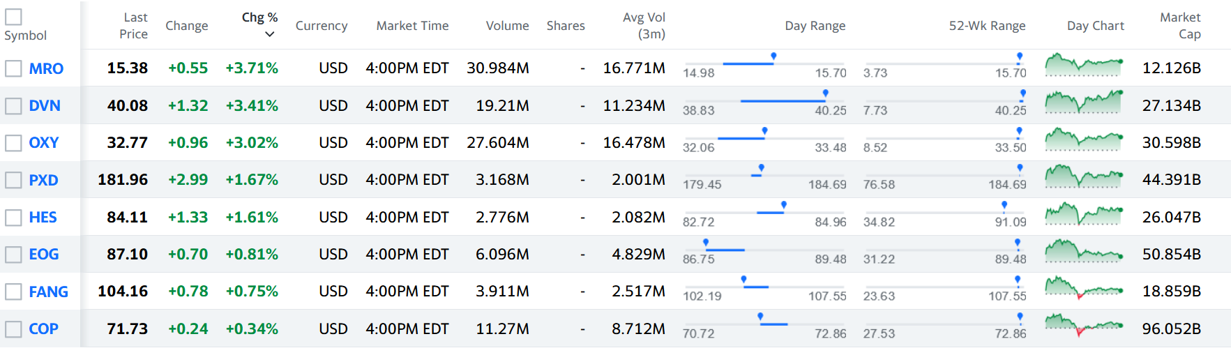1231x355 pixels.
Task: Open the MRO day chart sparkline
Action: tap(1083, 66)
